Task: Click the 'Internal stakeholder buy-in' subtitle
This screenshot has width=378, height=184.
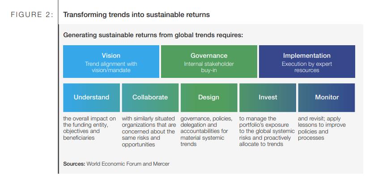Action: coord(209,67)
